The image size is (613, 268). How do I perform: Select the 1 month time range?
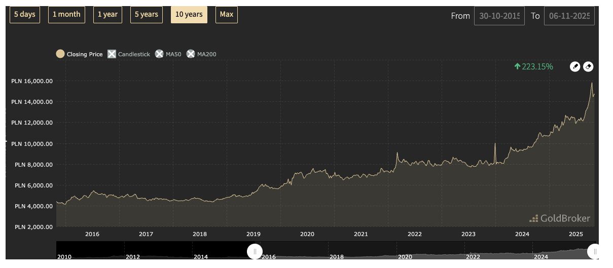[66, 15]
